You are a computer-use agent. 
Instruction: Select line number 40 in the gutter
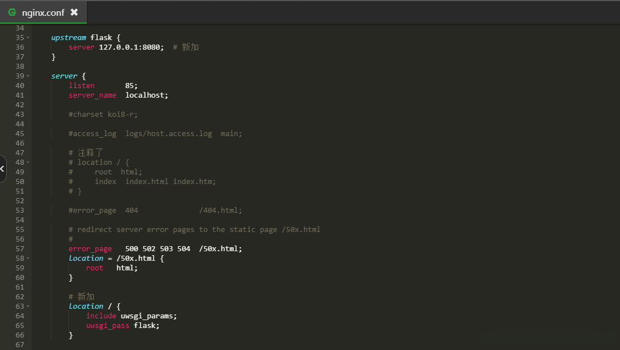20,85
